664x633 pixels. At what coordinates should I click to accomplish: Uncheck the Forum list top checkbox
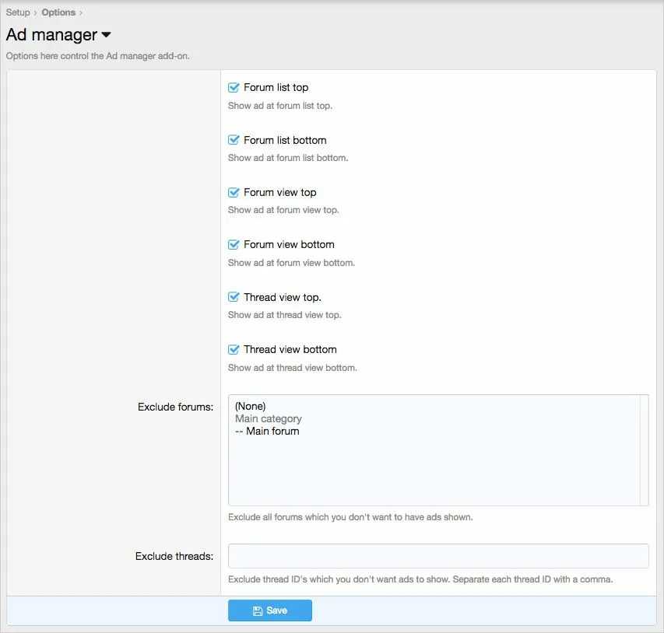coord(234,88)
